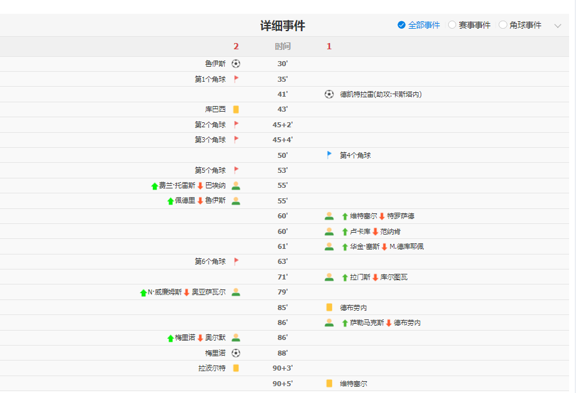Click the red corner flag at 45+2'
The image size is (576, 393).
click(x=237, y=125)
